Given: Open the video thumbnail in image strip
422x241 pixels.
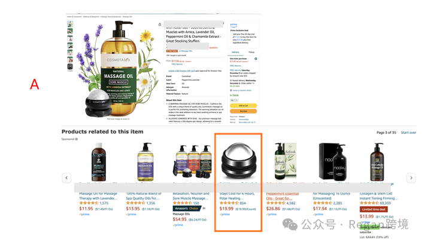Looking at the screenshot, I should coord(70,66).
